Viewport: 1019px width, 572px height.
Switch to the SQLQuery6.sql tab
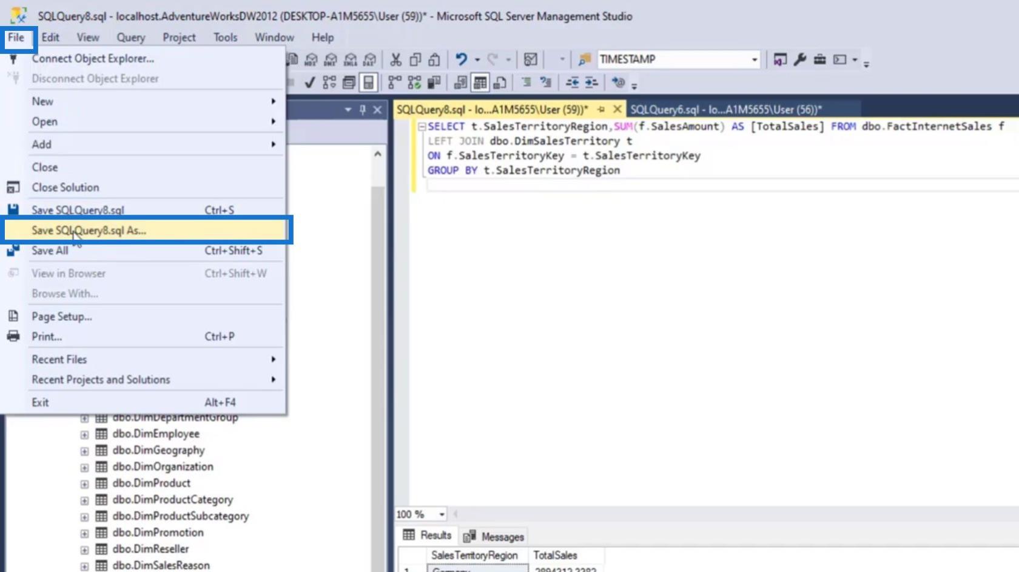725,110
